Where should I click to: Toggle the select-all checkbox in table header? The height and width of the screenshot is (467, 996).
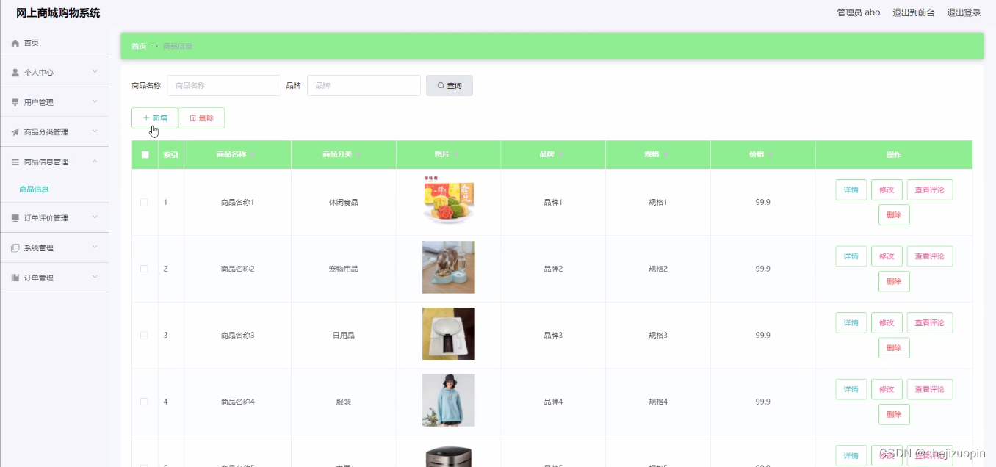[145, 155]
